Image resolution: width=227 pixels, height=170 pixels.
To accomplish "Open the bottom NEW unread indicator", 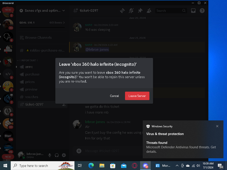I will point(8,157).
